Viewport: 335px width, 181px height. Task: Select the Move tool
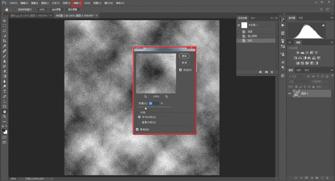tap(4, 21)
